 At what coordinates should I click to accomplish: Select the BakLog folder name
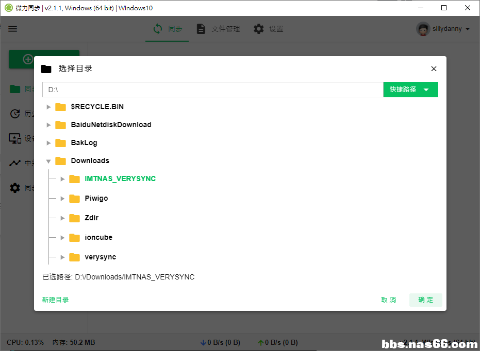tap(84, 143)
